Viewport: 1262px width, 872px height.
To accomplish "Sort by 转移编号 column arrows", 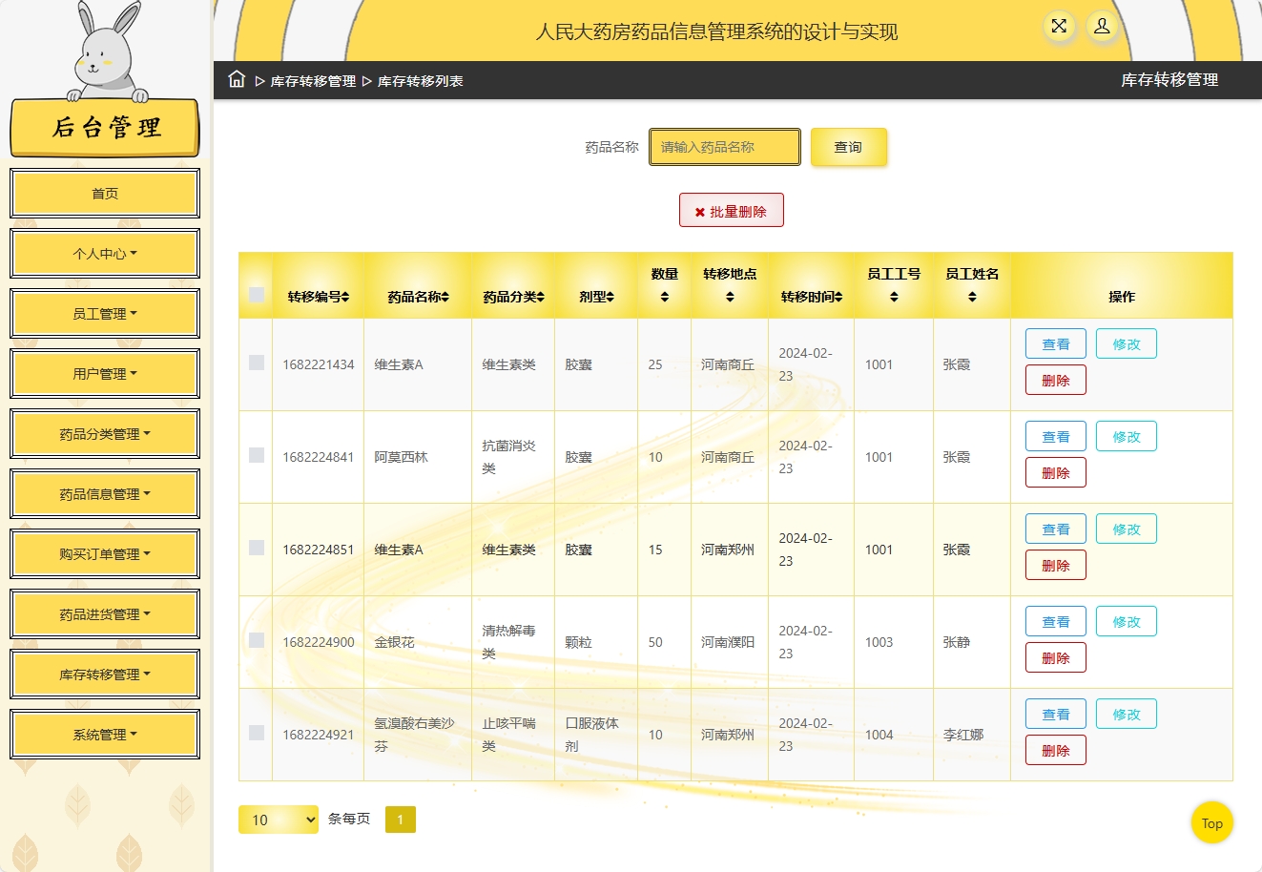I will (345, 298).
